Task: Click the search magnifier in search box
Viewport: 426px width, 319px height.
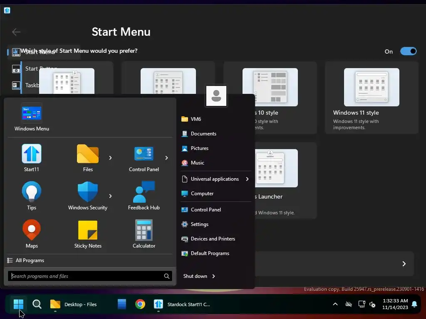Action: point(166,276)
